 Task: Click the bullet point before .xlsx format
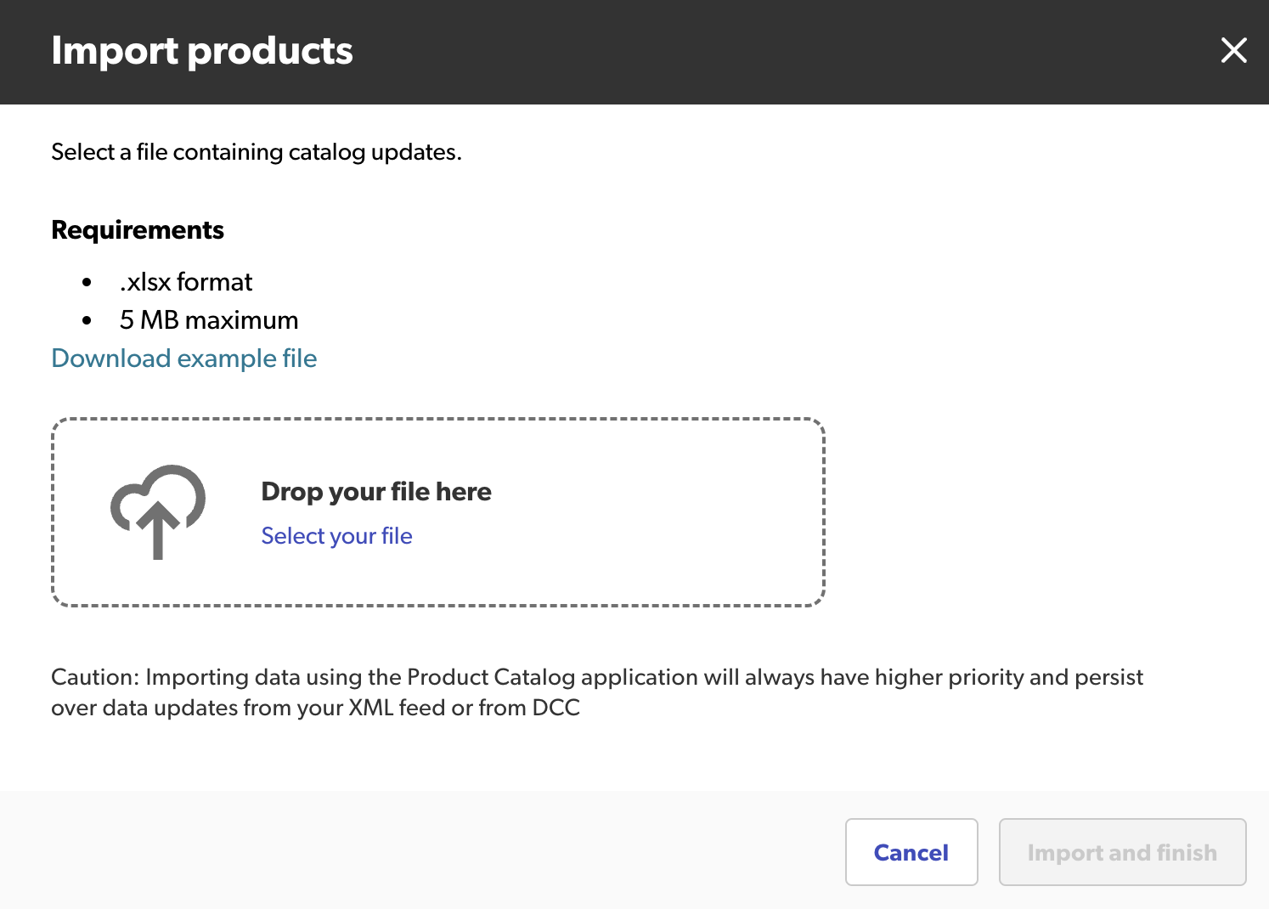point(87,282)
